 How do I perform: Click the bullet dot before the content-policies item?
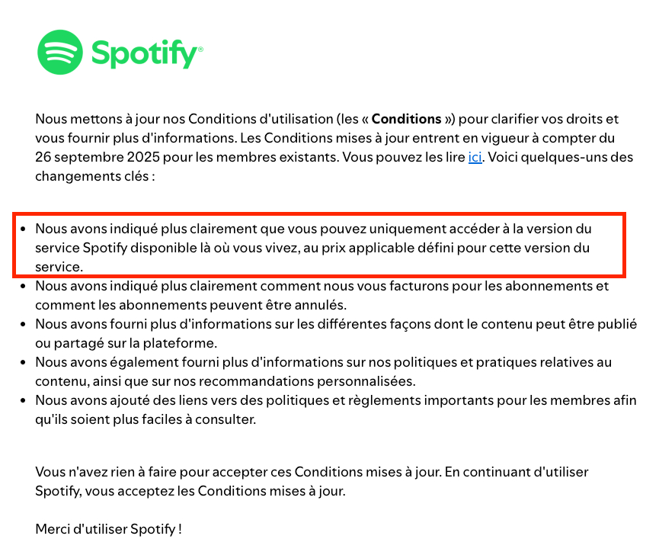click(x=24, y=363)
